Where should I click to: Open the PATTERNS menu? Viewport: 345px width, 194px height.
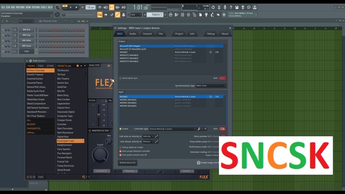point(20,7)
